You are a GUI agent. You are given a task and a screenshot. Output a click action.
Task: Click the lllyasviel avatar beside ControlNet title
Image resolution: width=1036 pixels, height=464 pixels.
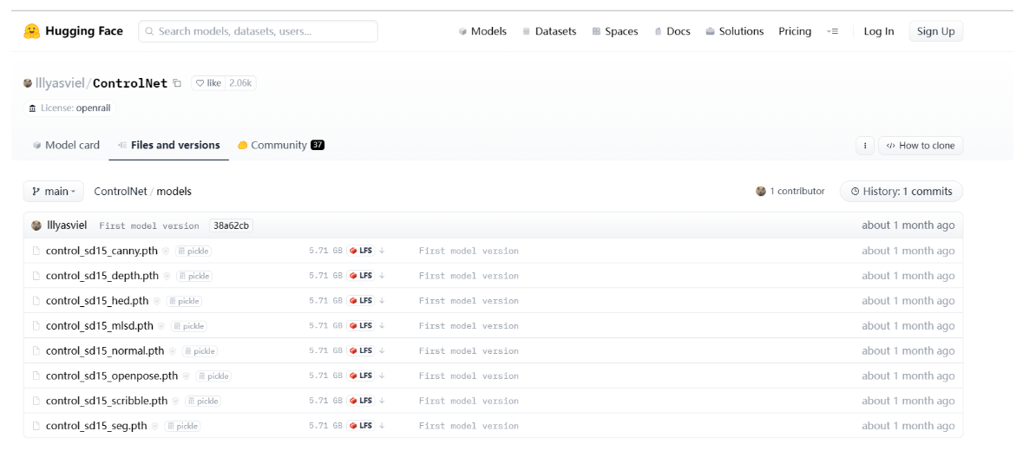pos(28,83)
